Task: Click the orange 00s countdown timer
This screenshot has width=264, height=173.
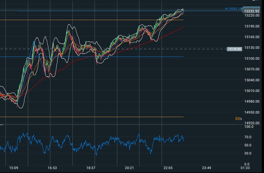Action: coord(238,119)
